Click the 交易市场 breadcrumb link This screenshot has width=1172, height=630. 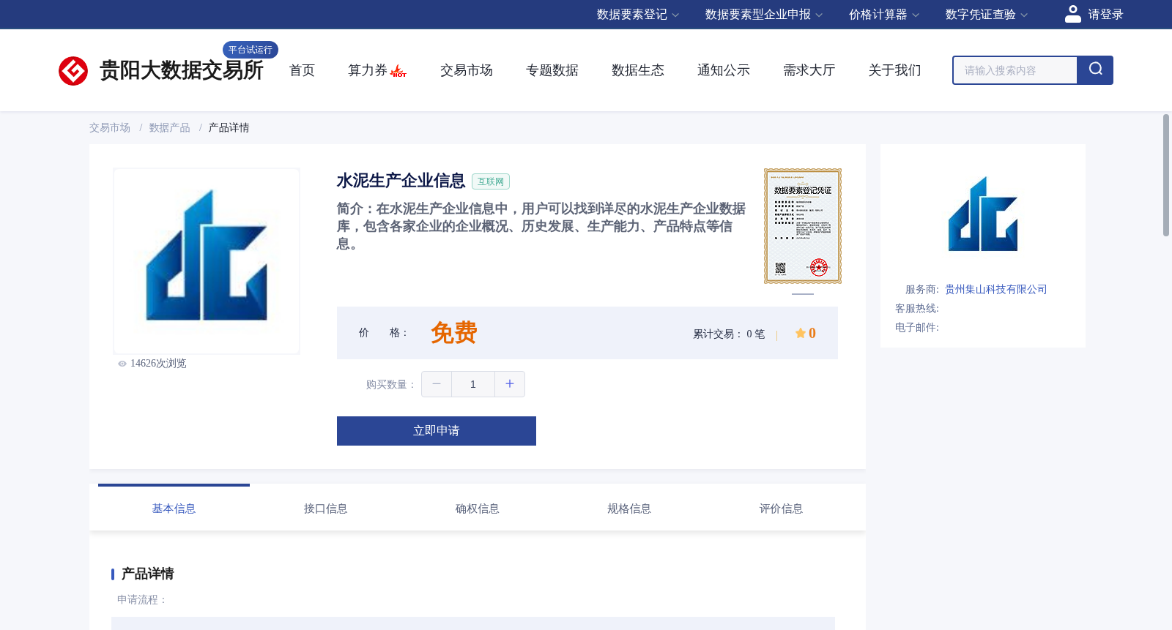(110, 128)
